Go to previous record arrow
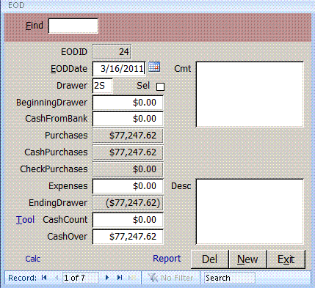 coord(57,278)
